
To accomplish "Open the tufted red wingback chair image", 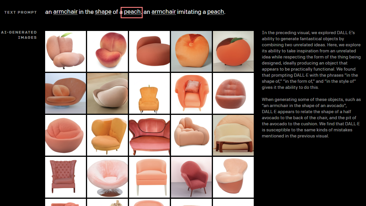I will tap(65, 177).
